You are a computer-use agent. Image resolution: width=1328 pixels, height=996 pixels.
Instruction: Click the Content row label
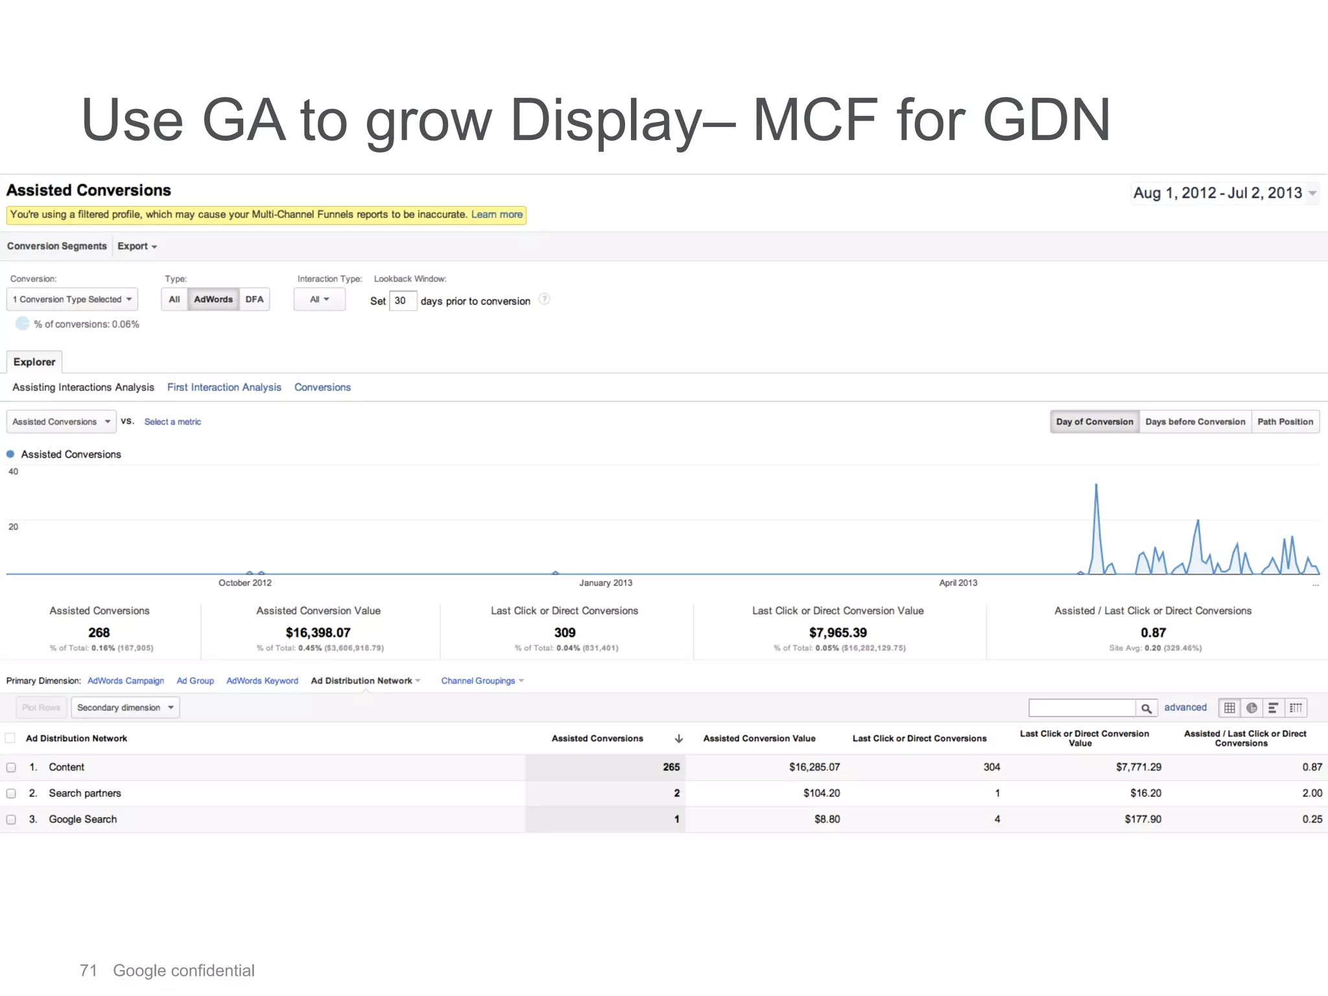(67, 767)
